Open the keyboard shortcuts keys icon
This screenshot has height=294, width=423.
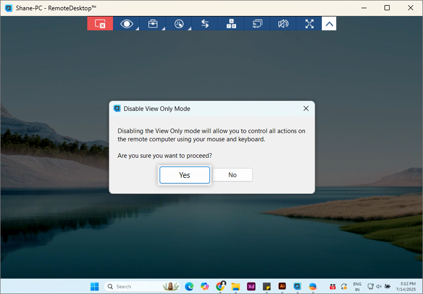tap(231, 24)
